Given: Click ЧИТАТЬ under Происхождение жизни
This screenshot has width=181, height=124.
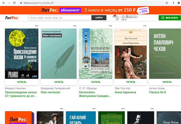Looking at the screenshot, I should (22, 82).
